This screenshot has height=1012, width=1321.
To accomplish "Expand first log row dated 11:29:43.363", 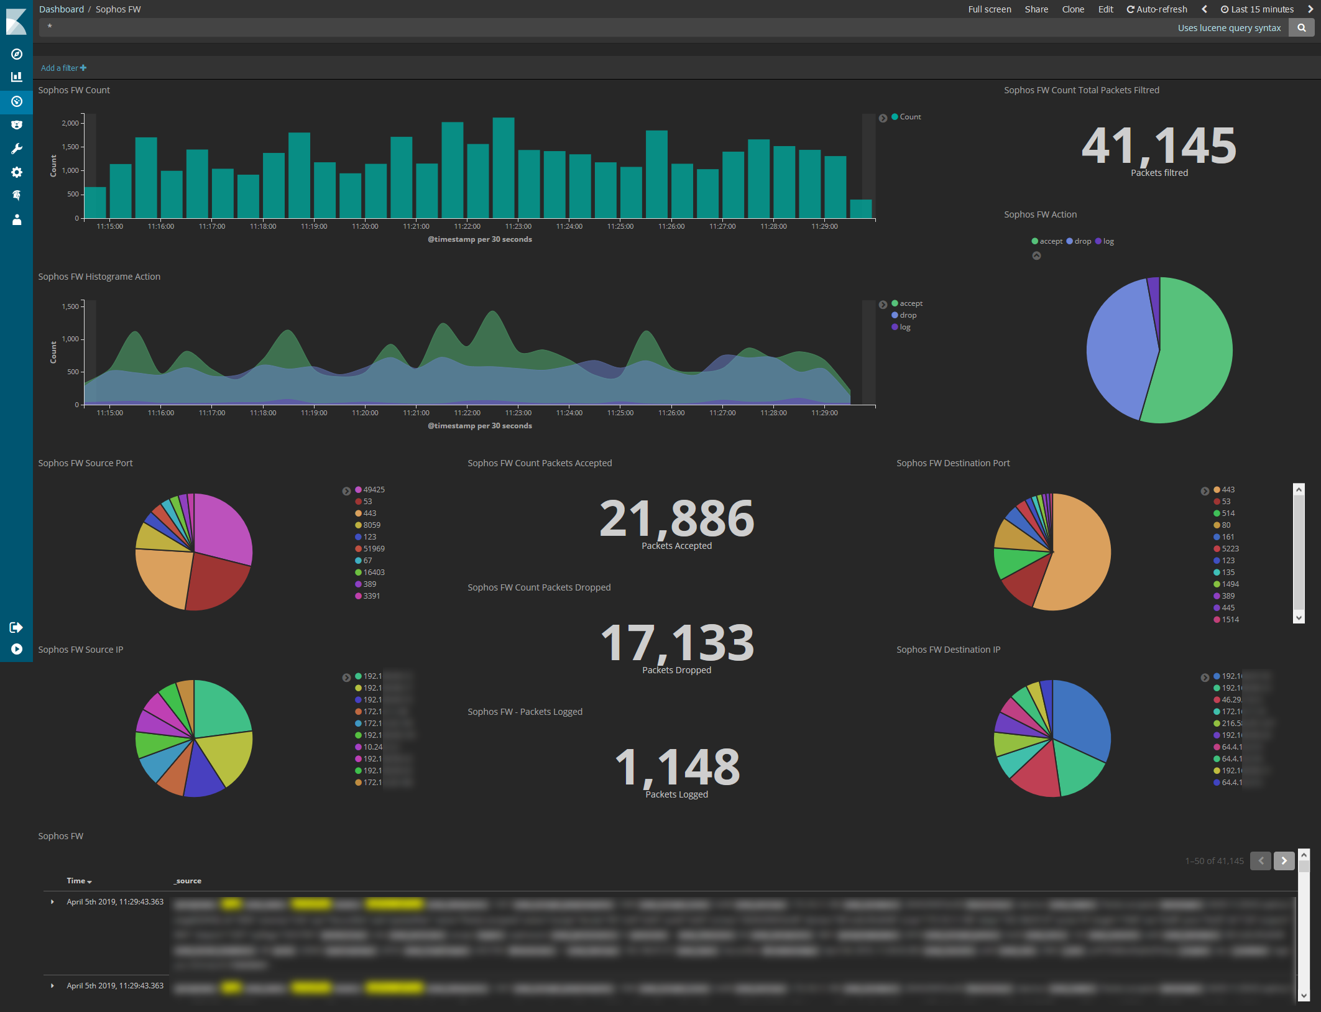I will coord(52,902).
